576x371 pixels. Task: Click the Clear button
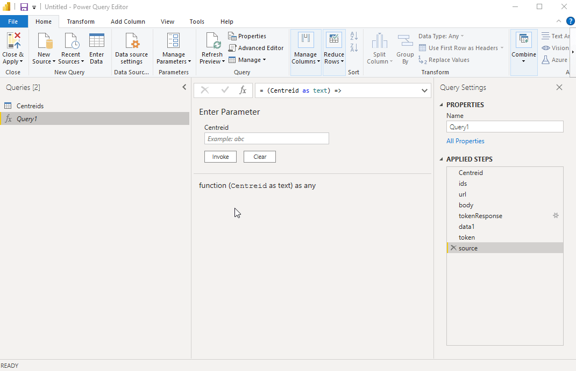point(260,157)
